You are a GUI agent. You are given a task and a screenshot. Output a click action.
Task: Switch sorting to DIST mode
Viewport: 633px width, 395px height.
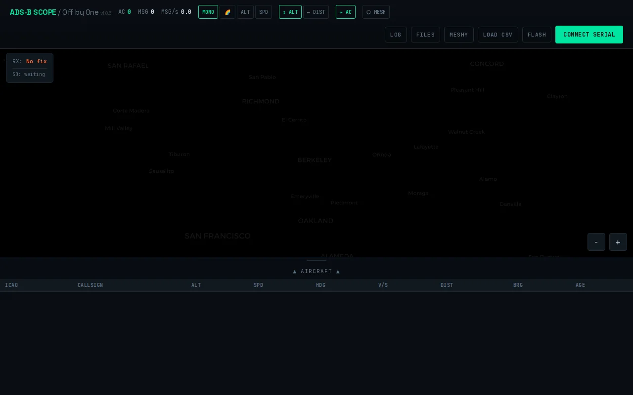click(x=316, y=12)
